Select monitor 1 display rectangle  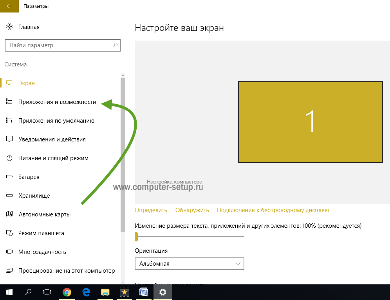[x=310, y=122]
